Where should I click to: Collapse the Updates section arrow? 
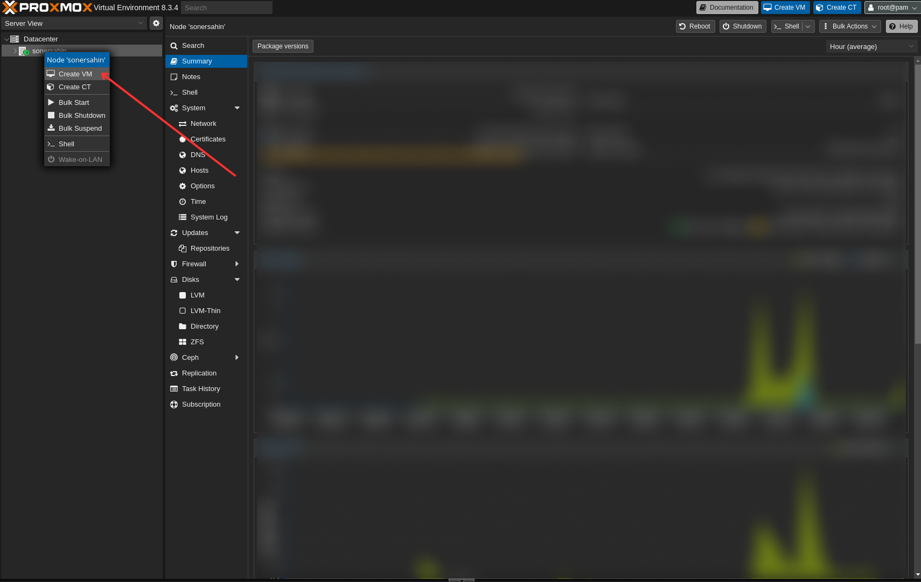237,233
